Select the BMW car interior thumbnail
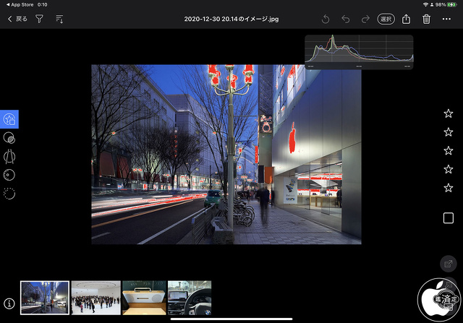 pos(190,298)
